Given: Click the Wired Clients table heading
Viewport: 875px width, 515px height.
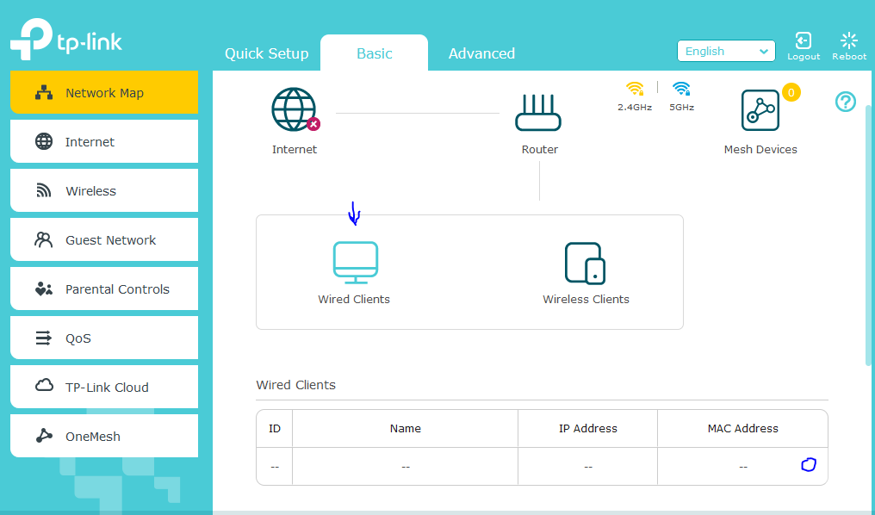Looking at the screenshot, I should coord(295,385).
